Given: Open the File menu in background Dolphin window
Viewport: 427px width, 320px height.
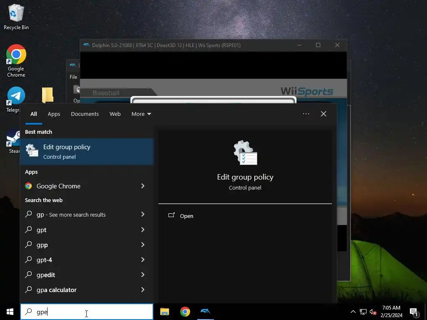Looking at the screenshot, I should click(x=73, y=77).
